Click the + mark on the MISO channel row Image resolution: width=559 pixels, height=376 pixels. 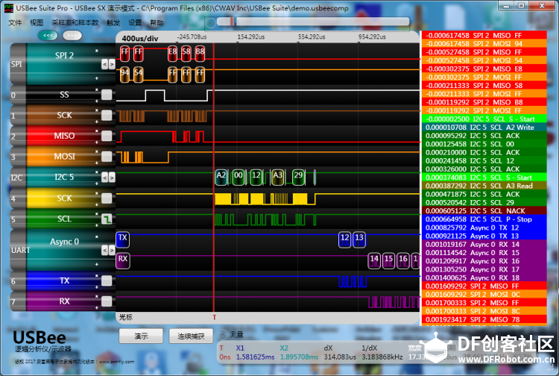point(97,142)
